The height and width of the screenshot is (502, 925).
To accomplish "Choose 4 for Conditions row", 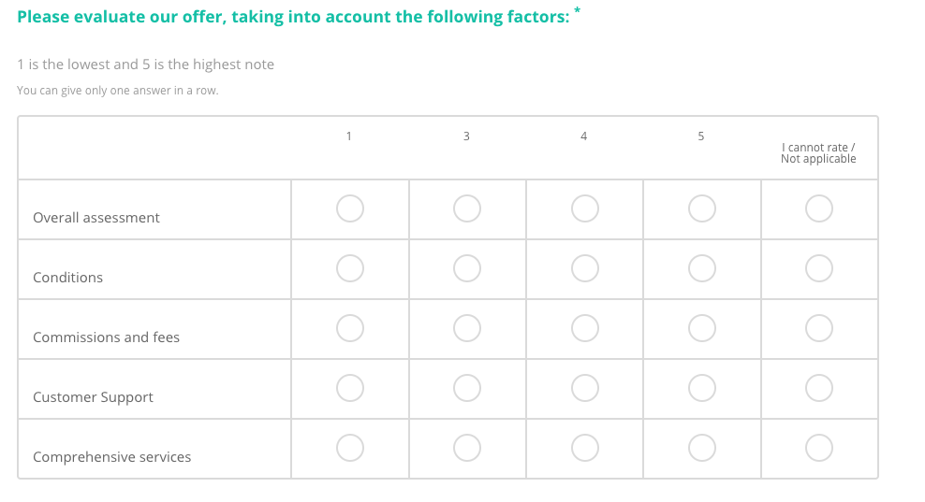I will [584, 268].
